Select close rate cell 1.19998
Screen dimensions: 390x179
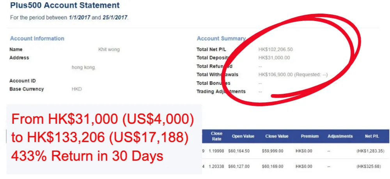click(216, 151)
